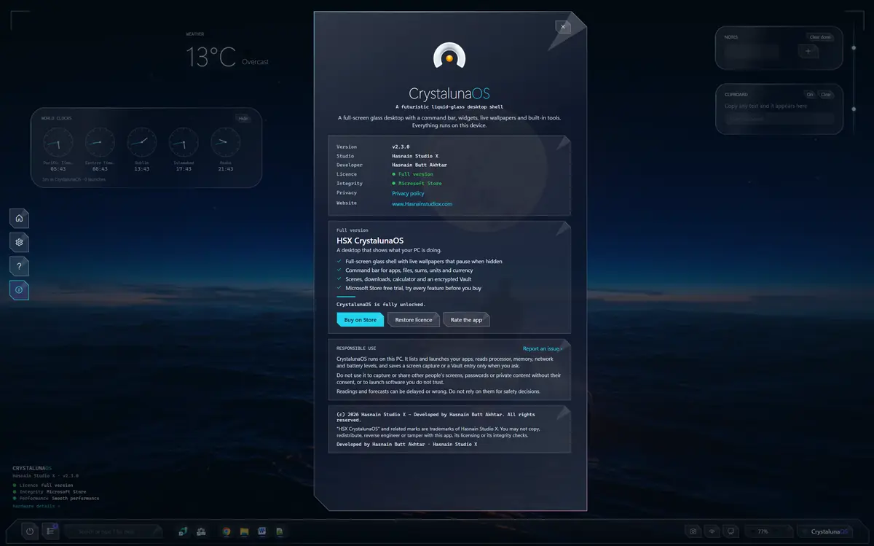Click the Islamabad clock
The width and height of the screenshot is (874, 546).
[x=184, y=149]
